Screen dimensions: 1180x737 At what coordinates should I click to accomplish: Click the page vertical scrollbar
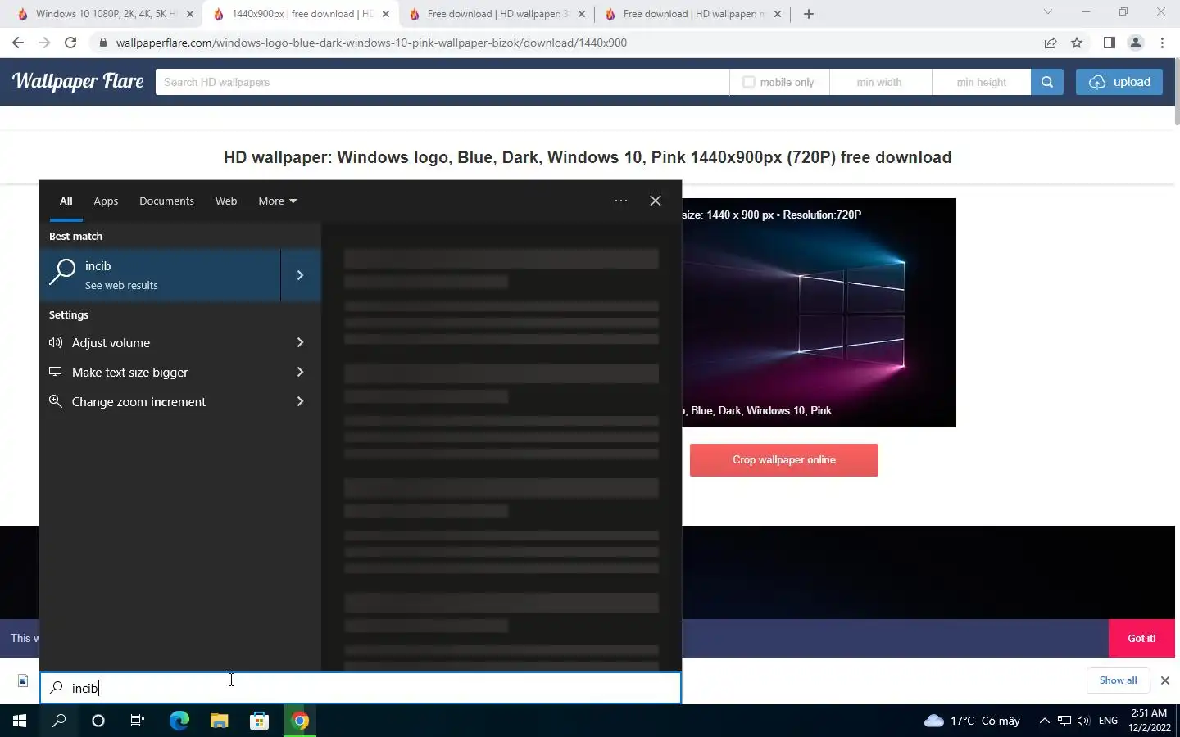pyautogui.click(x=1177, y=90)
